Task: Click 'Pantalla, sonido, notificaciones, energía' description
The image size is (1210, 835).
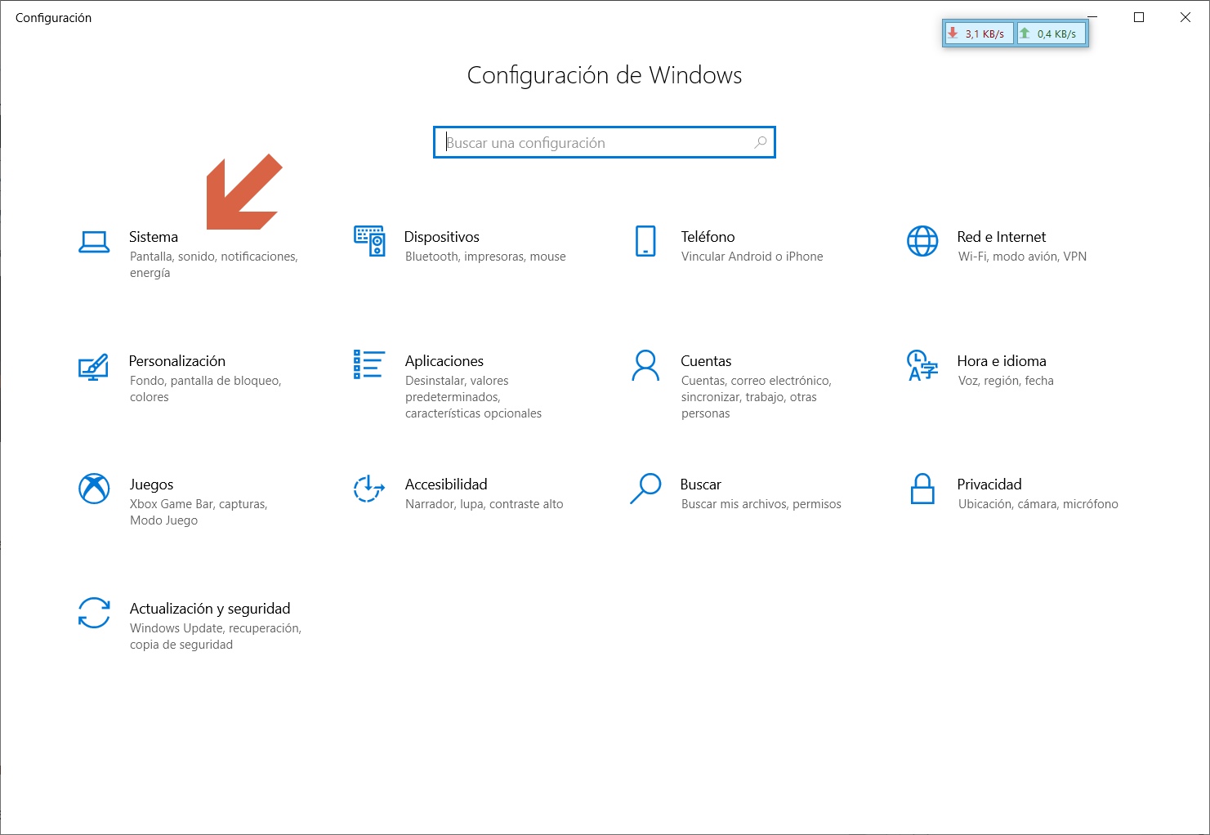Action: click(214, 265)
